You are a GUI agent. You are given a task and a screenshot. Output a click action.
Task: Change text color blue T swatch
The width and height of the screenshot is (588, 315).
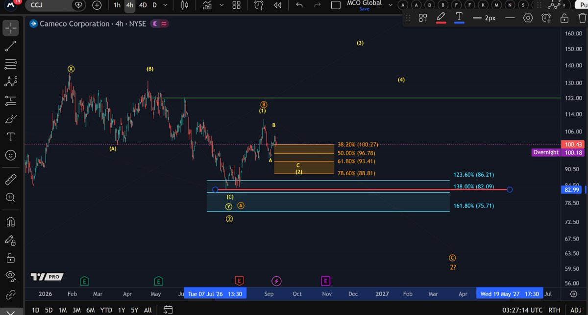click(459, 18)
